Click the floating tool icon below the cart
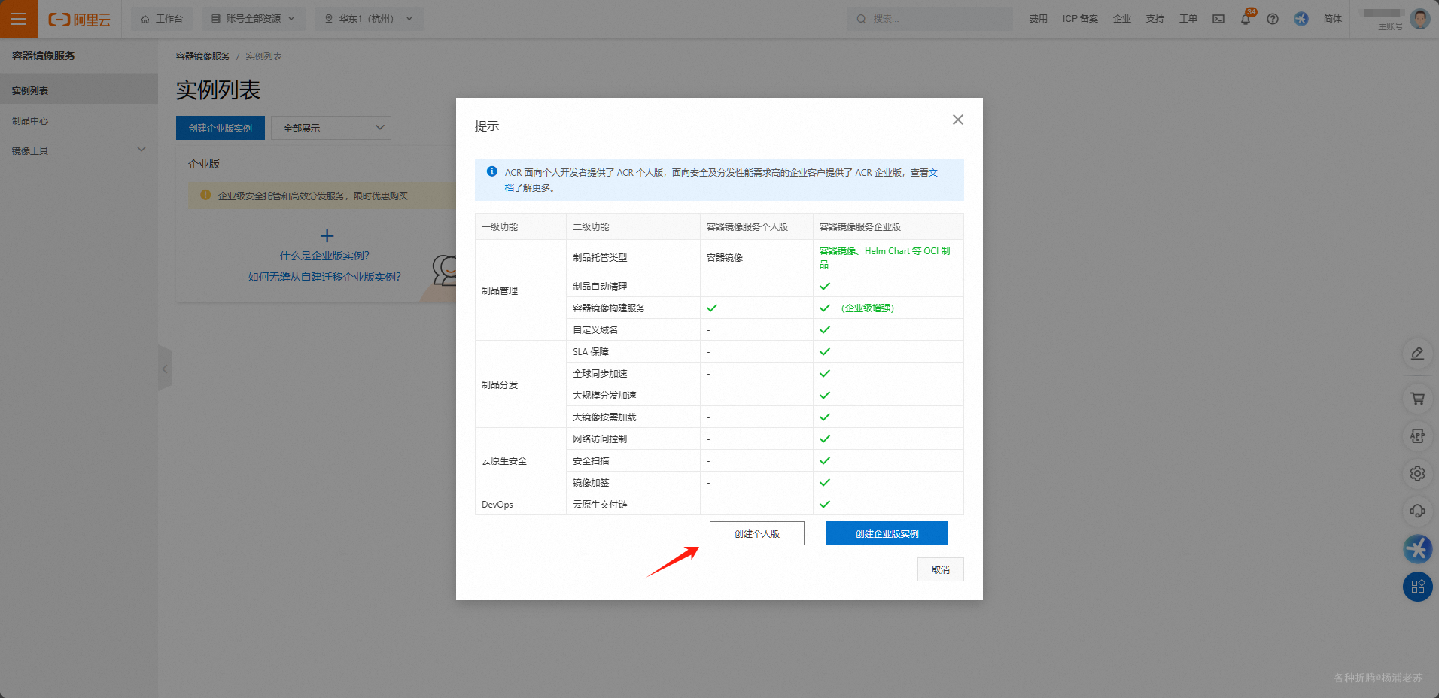1439x698 pixels. (1417, 436)
